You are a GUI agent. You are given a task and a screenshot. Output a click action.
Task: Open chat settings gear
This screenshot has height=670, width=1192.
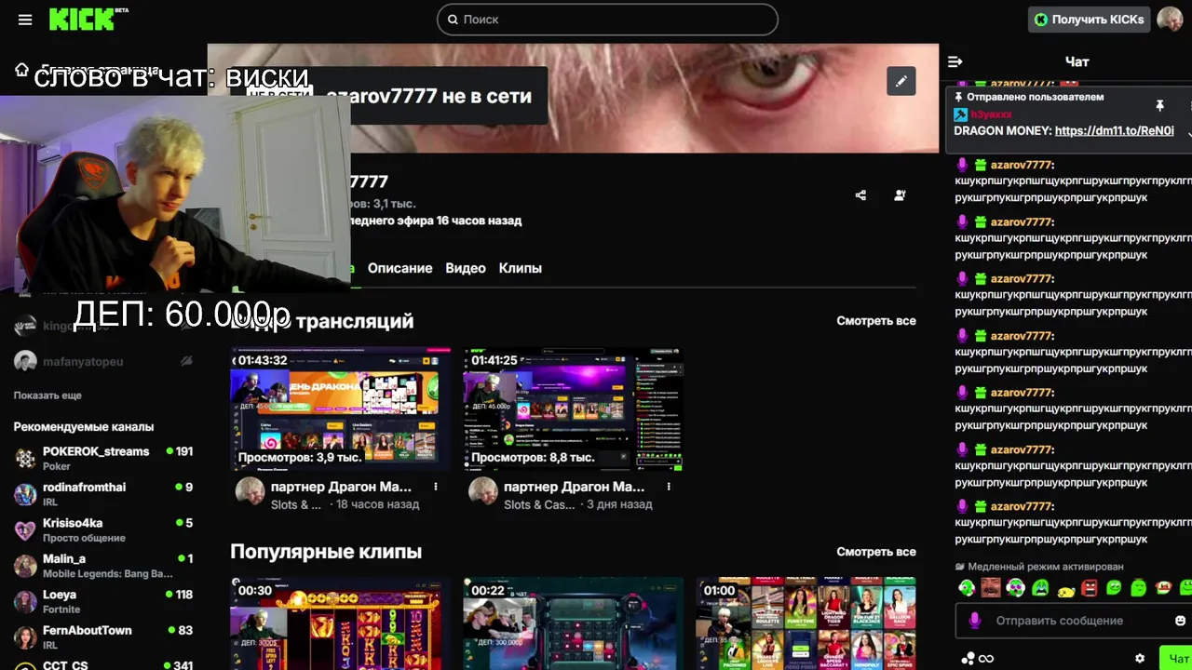coord(1140,658)
